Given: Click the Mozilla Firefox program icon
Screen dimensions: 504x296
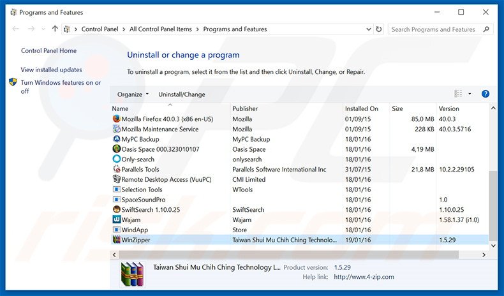Looking at the screenshot, I should point(116,119).
